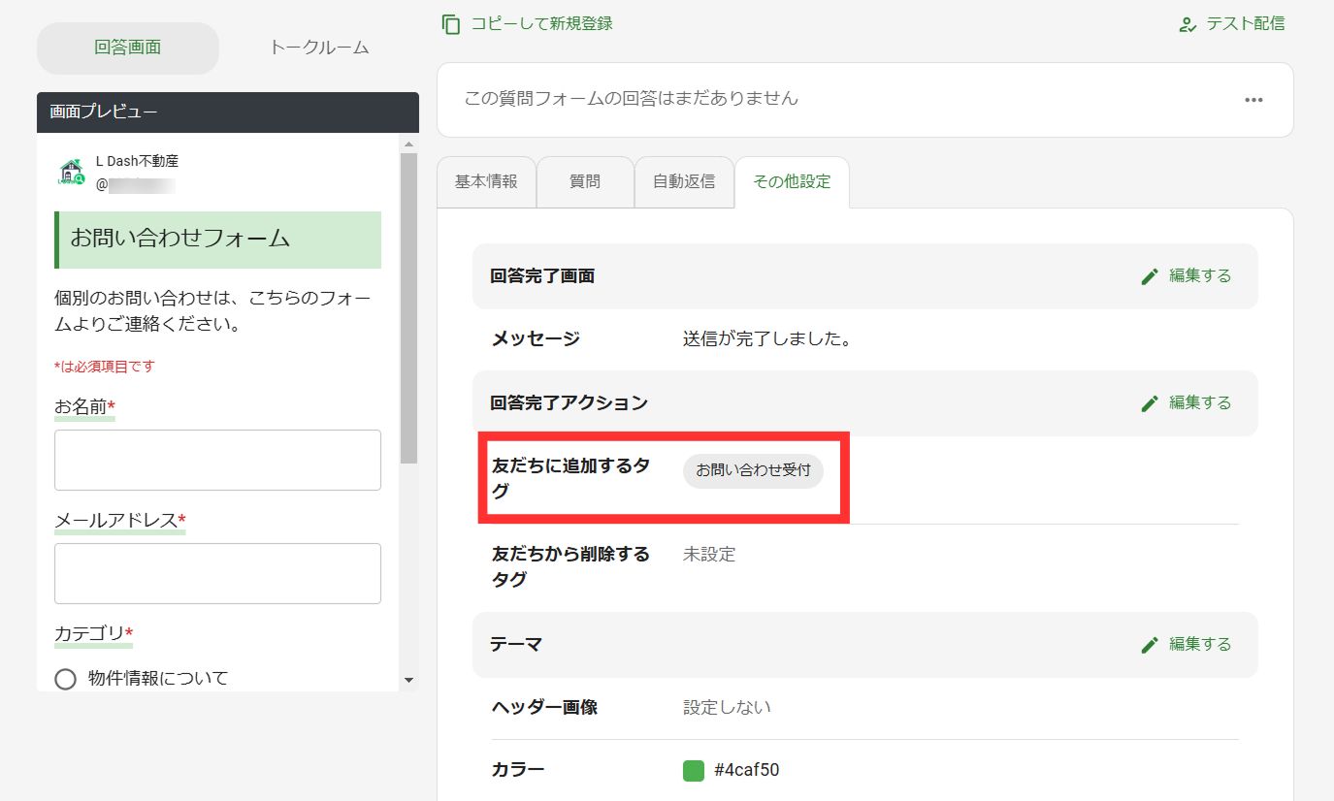Click 未設定 value for delete tag
The image size is (1334, 801).
click(x=709, y=555)
